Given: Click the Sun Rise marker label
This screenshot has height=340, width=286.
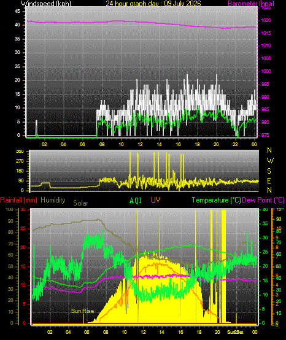Looking at the screenshot, I should pyautogui.click(x=83, y=311).
